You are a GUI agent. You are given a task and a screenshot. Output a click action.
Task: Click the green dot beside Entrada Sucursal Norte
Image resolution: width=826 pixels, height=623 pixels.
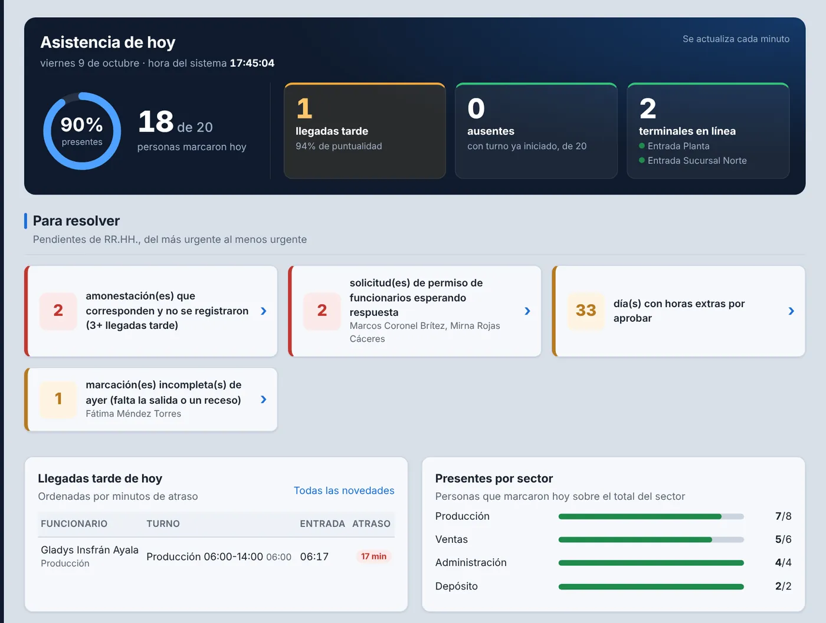pyautogui.click(x=642, y=160)
